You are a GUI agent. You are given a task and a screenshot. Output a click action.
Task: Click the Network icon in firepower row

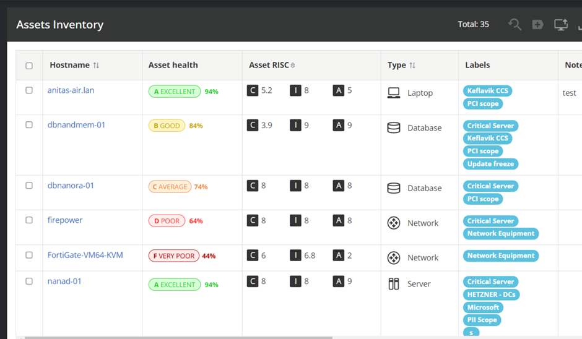[x=393, y=223]
